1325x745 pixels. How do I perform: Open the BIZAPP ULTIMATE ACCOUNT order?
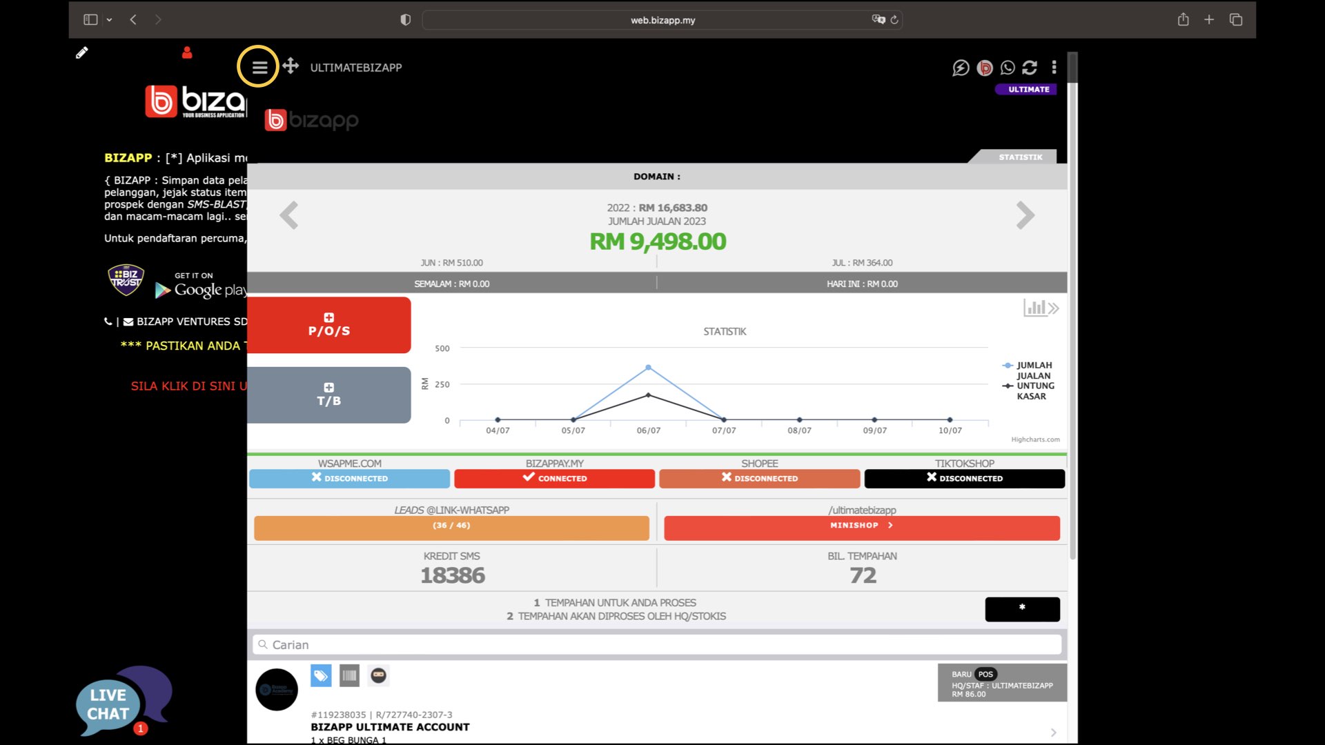tap(390, 727)
